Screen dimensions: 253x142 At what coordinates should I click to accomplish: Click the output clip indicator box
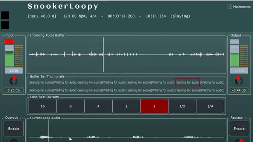(x=234, y=42)
